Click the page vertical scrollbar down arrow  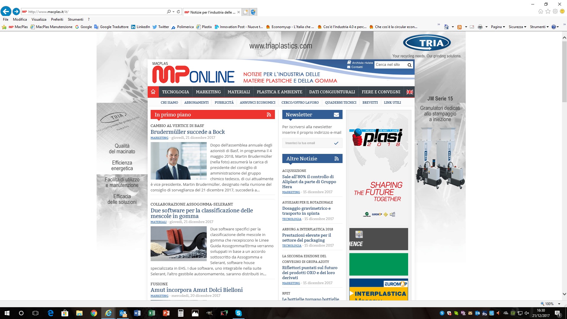(564, 294)
